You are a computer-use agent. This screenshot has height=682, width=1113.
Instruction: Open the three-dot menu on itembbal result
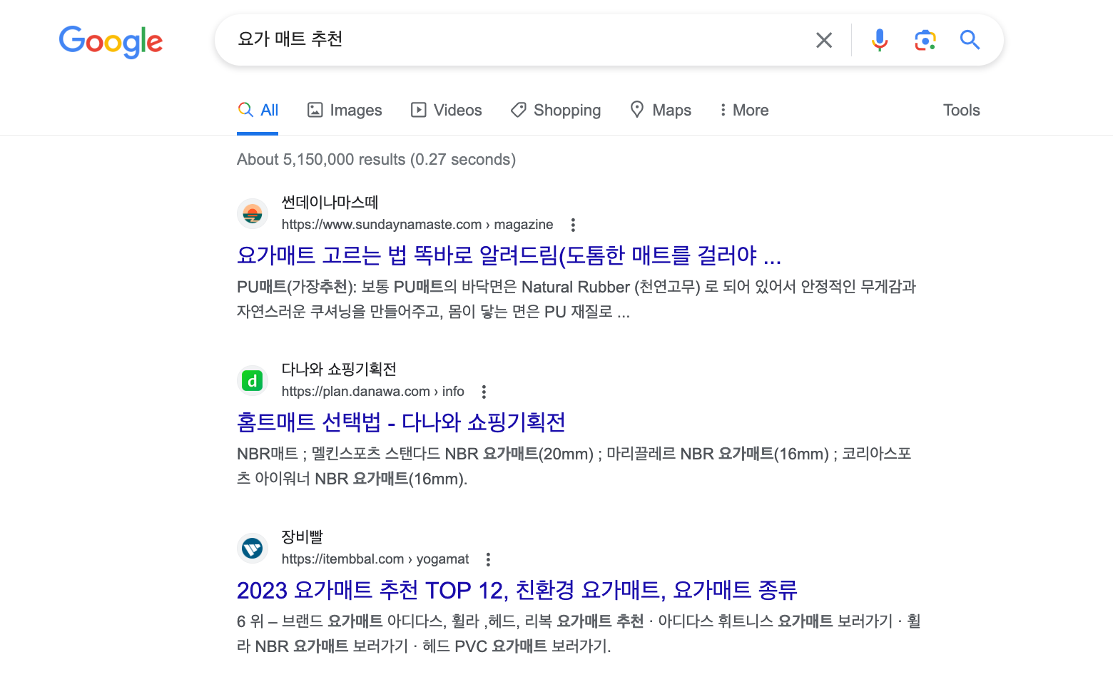488,559
